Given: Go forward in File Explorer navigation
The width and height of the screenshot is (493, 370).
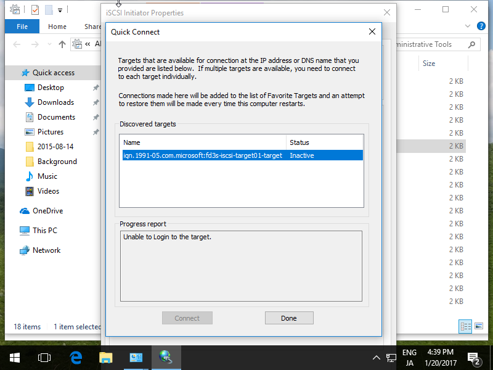Looking at the screenshot, I should [x=35, y=44].
